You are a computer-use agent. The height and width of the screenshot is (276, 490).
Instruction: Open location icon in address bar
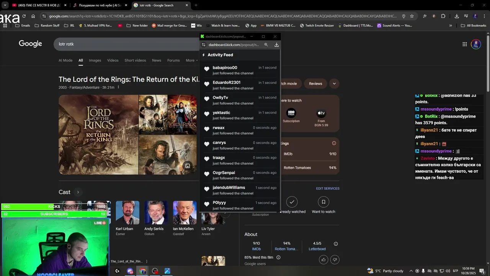(x=403, y=16)
